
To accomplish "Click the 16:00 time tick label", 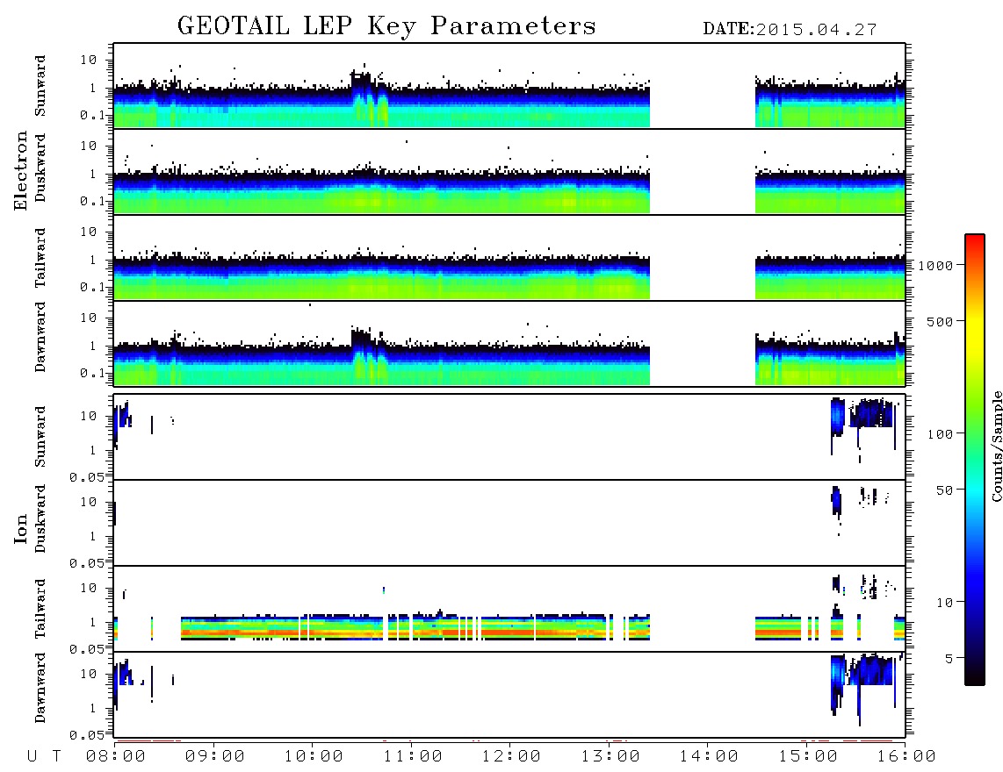I will pos(906,757).
